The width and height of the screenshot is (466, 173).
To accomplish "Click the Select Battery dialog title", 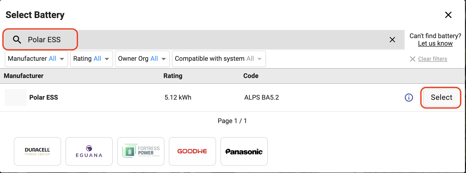I will coord(35,15).
